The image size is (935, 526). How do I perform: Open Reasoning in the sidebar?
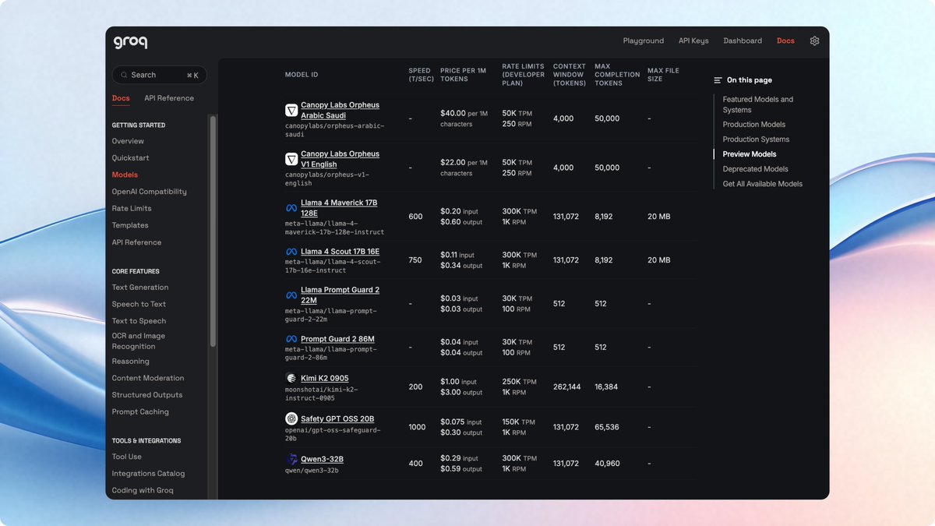pyautogui.click(x=130, y=362)
